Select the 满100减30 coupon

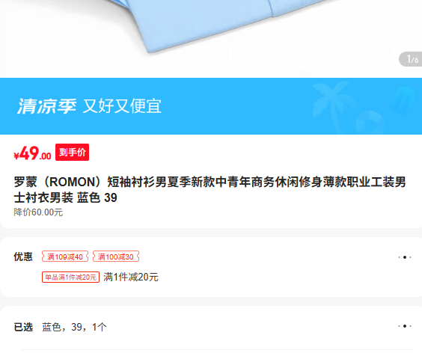(116, 257)
